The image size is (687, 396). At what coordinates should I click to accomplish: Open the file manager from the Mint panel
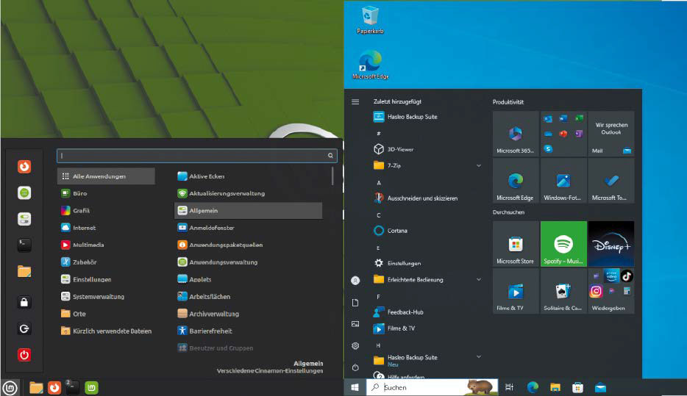(x=36, y=388)
